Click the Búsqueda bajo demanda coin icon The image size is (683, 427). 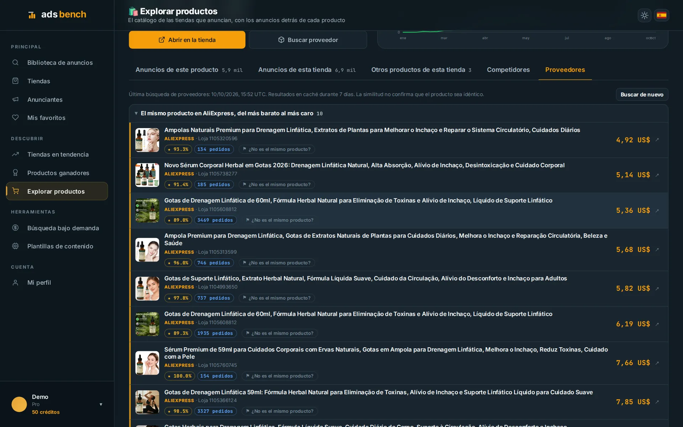pyautogui.click(x=15, y=228)
